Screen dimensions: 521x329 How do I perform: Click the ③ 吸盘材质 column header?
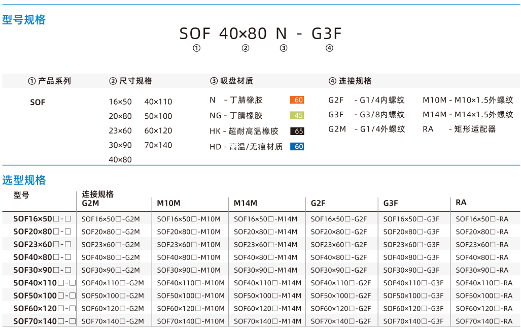(x=232, y=81)
